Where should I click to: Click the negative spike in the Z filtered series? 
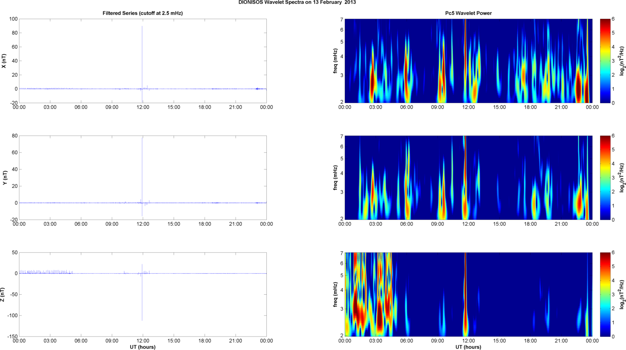point(142,297)
